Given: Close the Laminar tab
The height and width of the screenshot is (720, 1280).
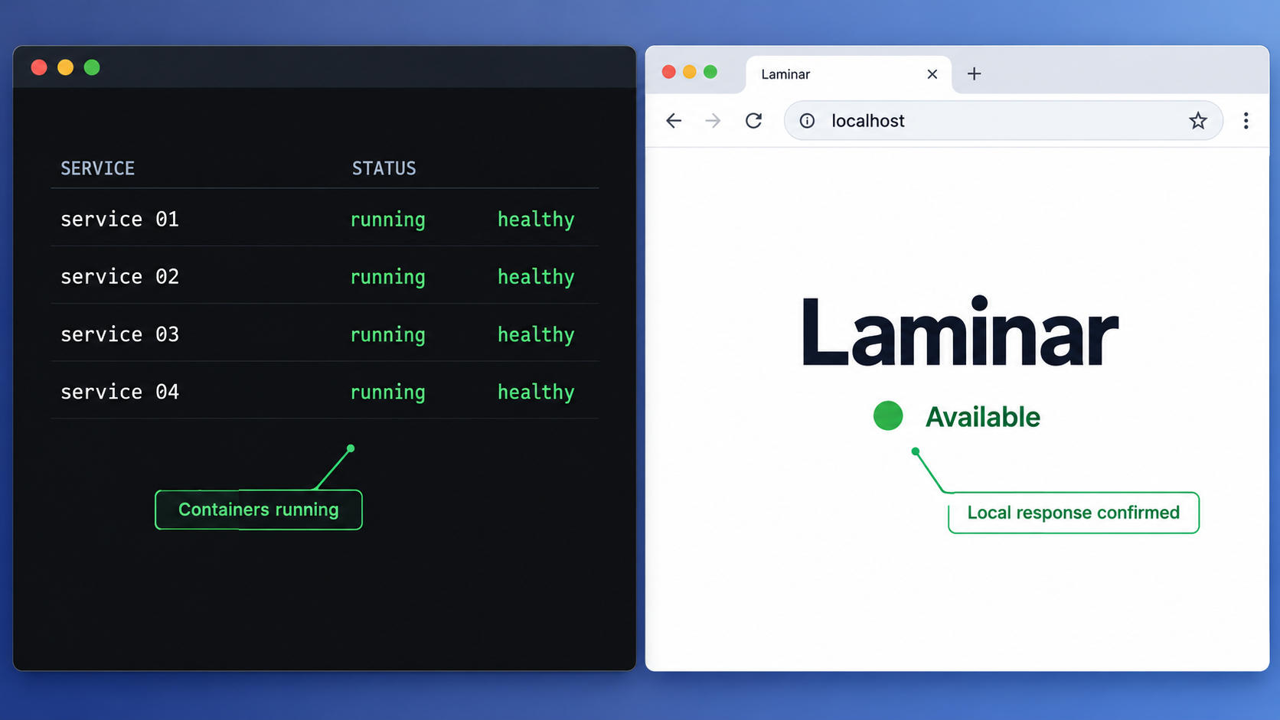Looking at the screenshot, I should pos(932,74).
